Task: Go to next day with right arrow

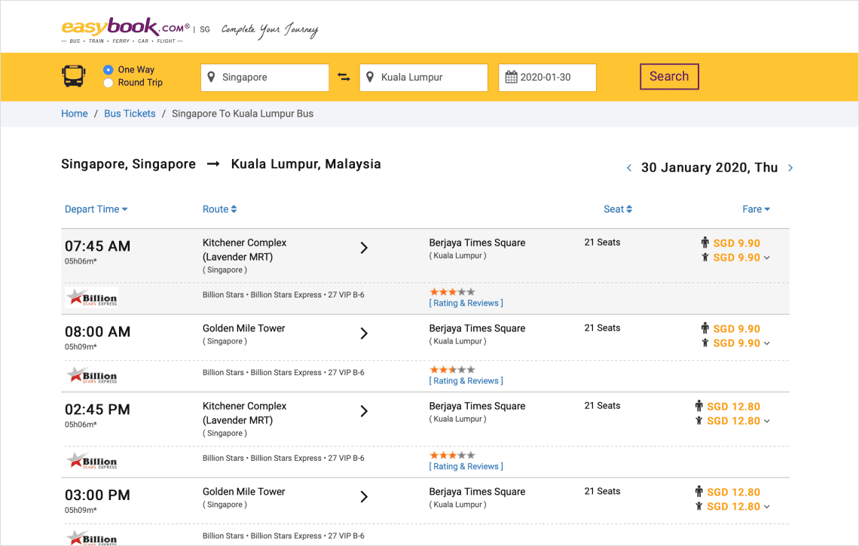Action: point(790,168)
